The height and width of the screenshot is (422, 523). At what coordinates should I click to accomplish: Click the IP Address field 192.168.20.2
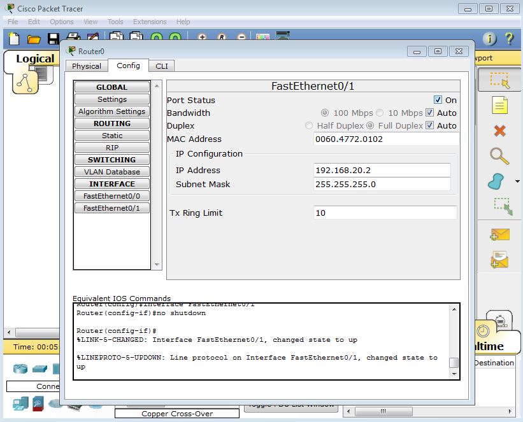[x=382, y=170]
